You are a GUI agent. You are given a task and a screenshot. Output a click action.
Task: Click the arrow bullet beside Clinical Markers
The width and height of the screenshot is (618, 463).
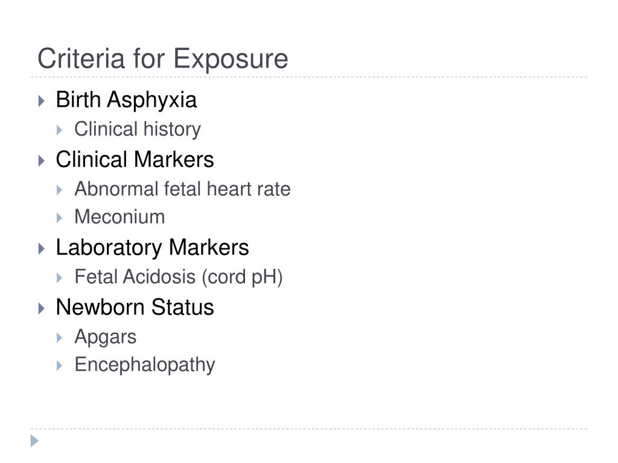(x=42, y=160)
